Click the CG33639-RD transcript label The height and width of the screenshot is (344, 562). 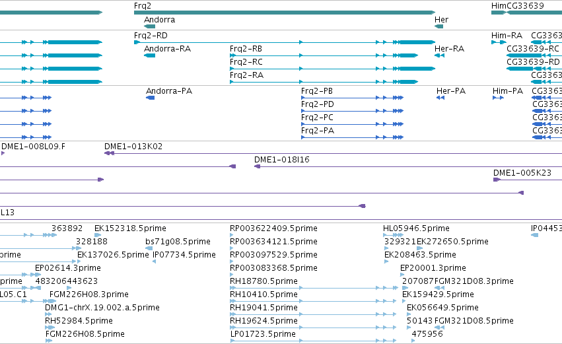point(534,62)
